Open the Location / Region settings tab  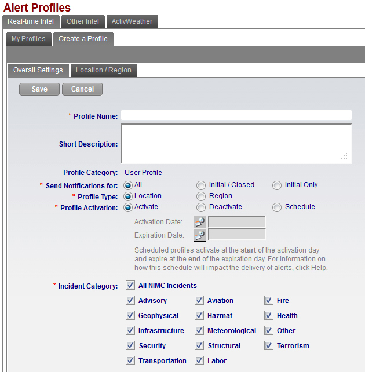click(x=104, y=71)
